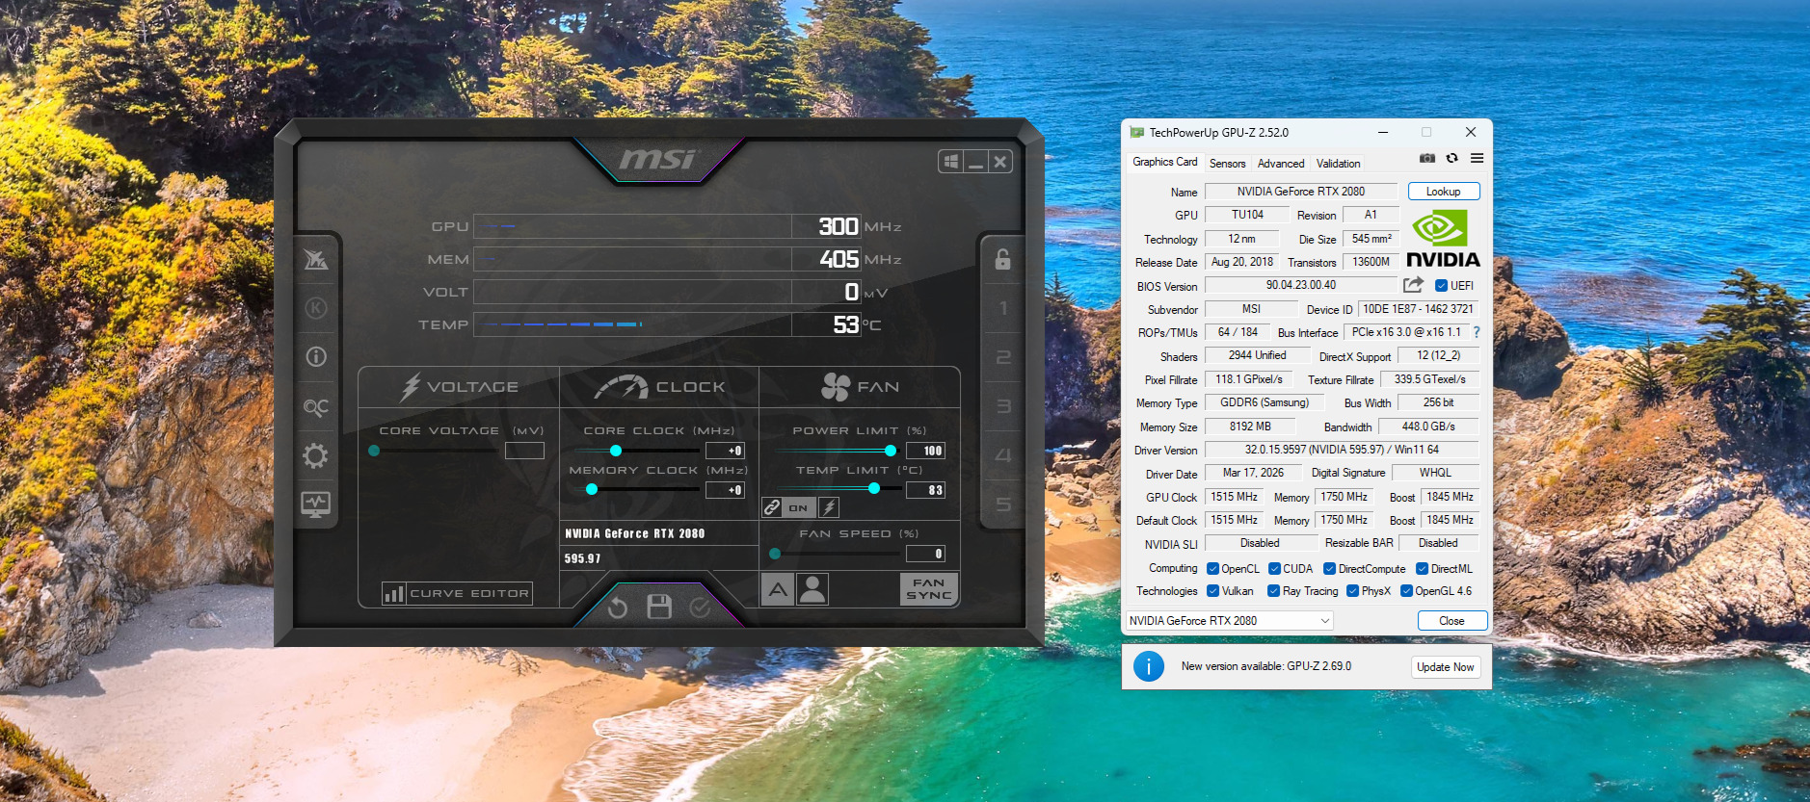Toggle the Windows startup icon in Afterburner
This screenshot has height=802, width=1810.
coord(950,162)
